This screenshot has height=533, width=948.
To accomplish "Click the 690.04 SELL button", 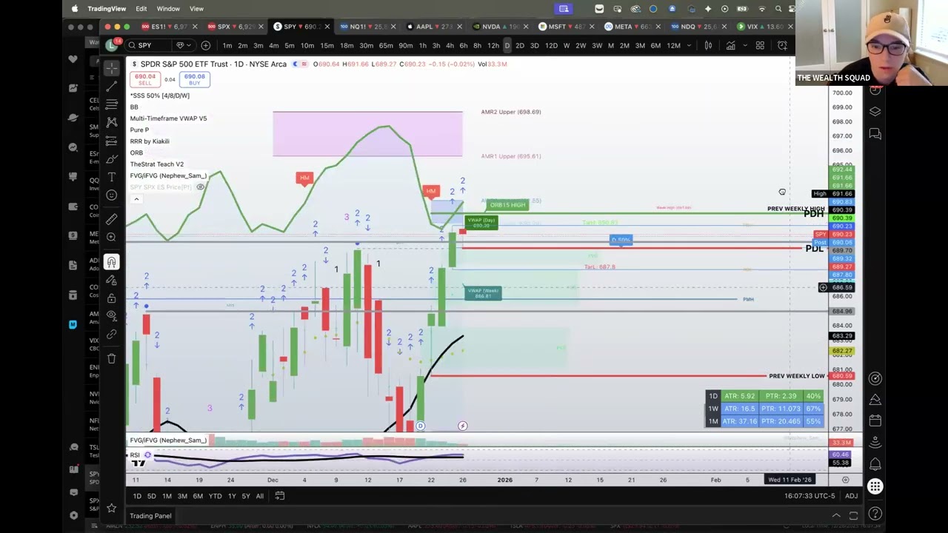I will pos(145,79).
